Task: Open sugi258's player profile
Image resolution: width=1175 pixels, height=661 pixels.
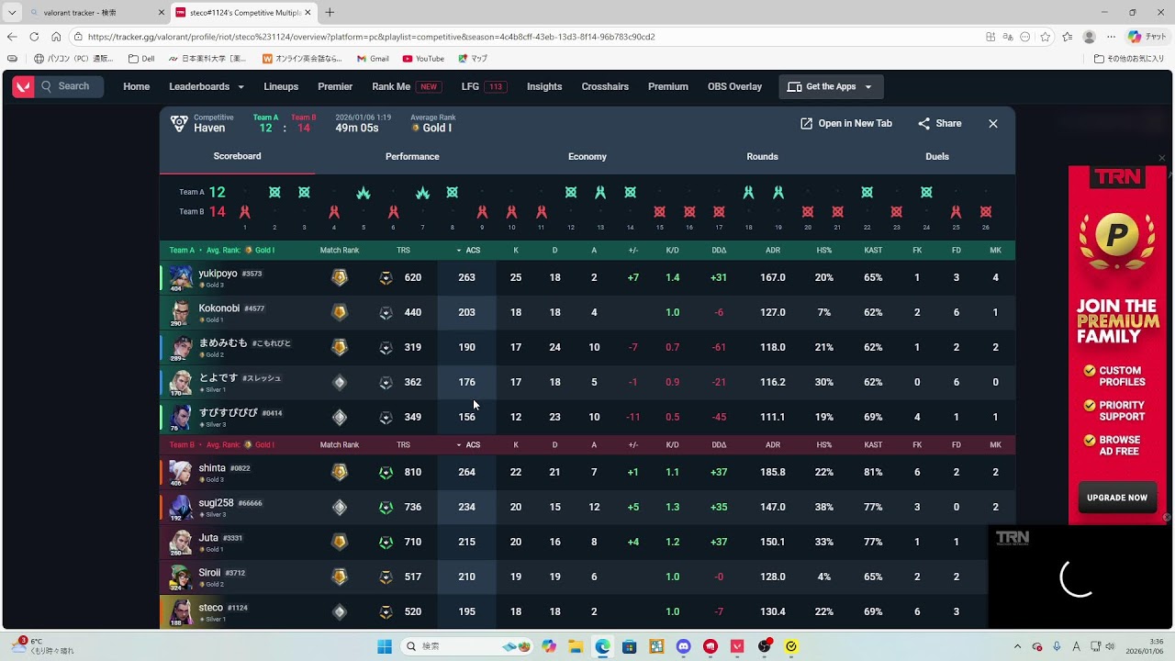Action: coord(217,503)
